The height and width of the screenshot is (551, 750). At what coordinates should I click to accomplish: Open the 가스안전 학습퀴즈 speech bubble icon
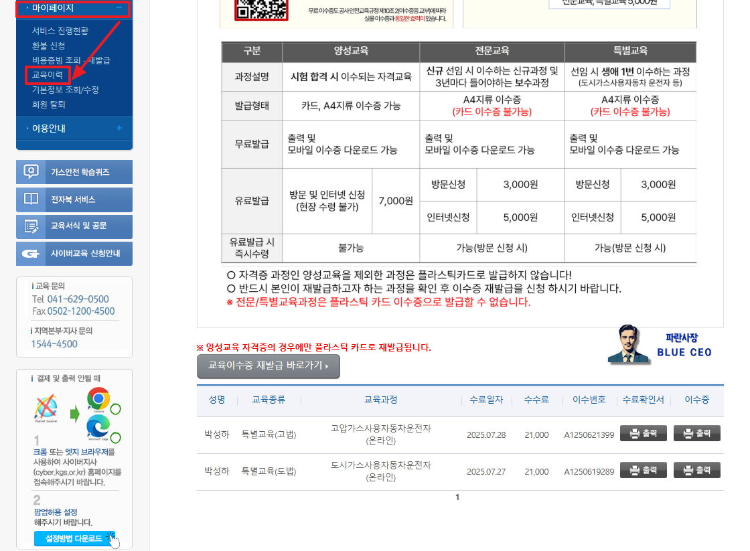click(29, 171)
